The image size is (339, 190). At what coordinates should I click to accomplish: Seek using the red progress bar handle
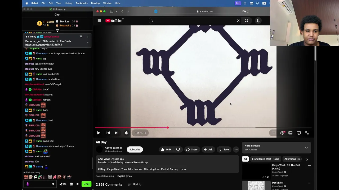pos(168,127)
